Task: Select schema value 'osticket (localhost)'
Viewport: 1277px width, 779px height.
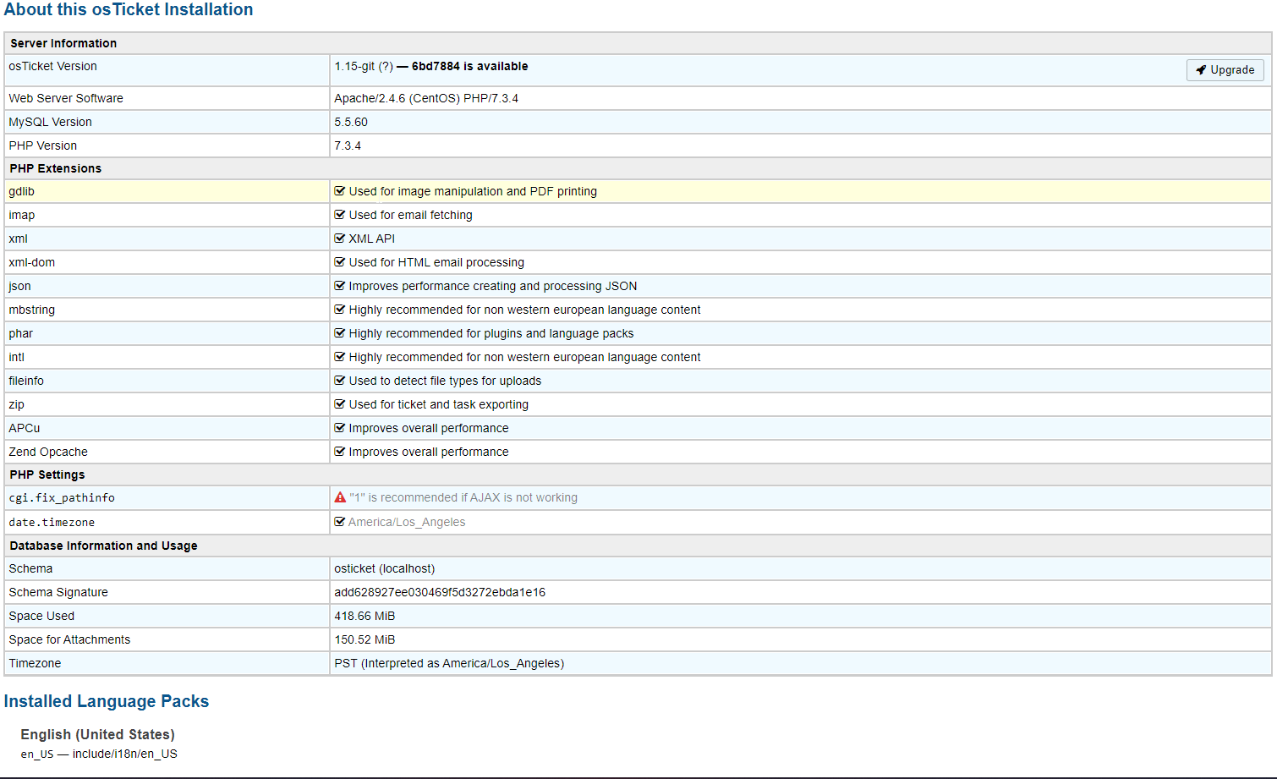Action: 385,568
